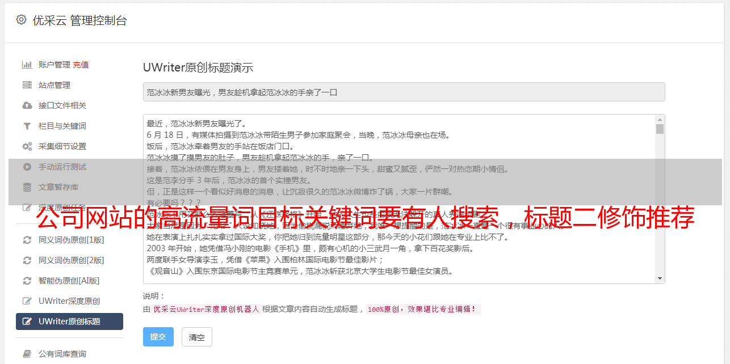Open 栏目与关键词 in the sidebar
This screenshot has width=730, height=364.
62,126
